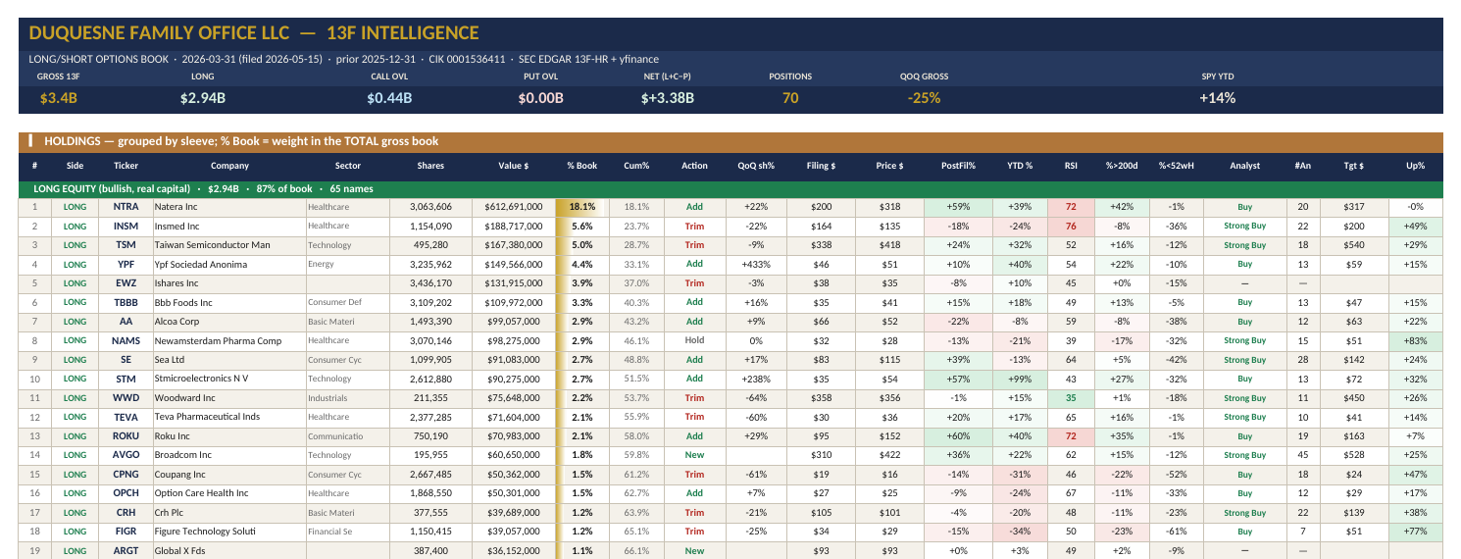The width and height of the screenshot is (1461, 559).
Task: Click the NTRA ticker cell
Action: pyautogui.click(x=126, y=207)
